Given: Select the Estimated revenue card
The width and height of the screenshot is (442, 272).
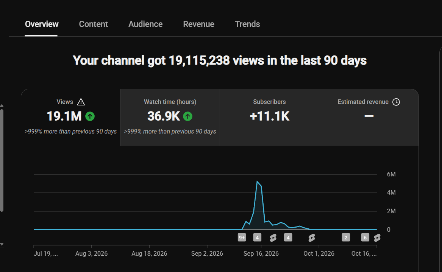Looking at the screenshot, I should [x=369, y=118].
